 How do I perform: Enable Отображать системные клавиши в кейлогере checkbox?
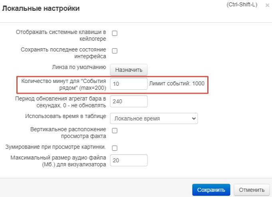(115, 33)
